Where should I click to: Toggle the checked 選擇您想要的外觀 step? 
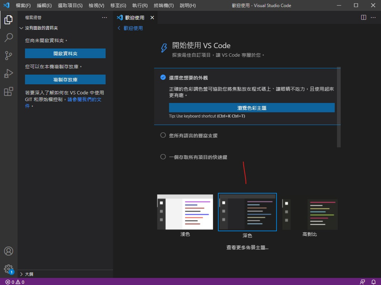[x=163, y=77]
